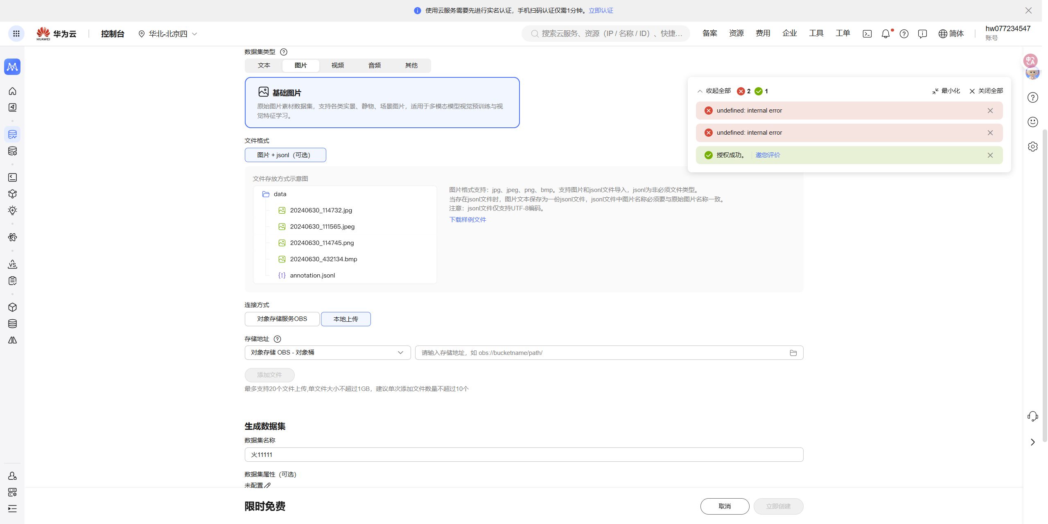The image size is (1048, 524).
Task: Select 对象存储服务OBS connection method
Action: tap(282, 319)
